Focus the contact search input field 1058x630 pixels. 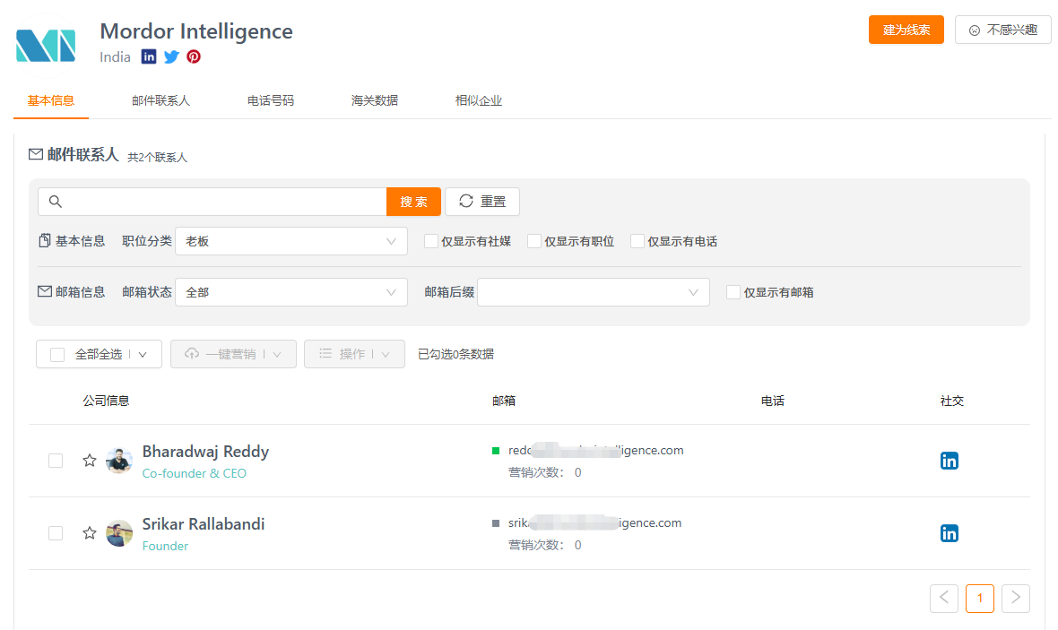coord(212,202)
